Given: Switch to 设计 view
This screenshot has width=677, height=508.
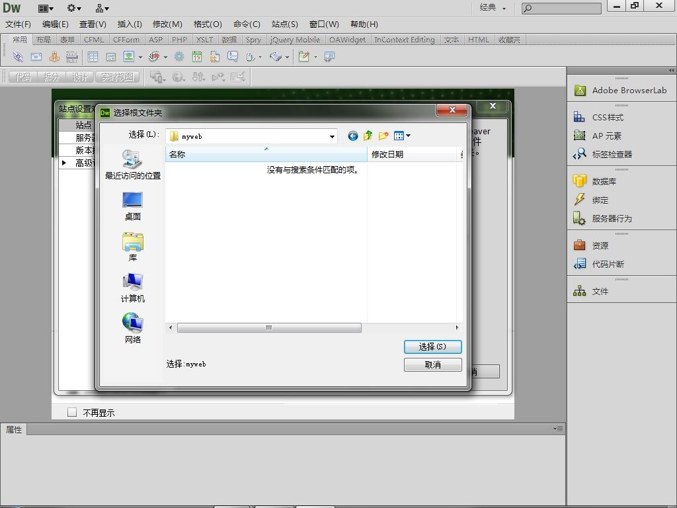Looking at the screenshot, I should (80, 77).
